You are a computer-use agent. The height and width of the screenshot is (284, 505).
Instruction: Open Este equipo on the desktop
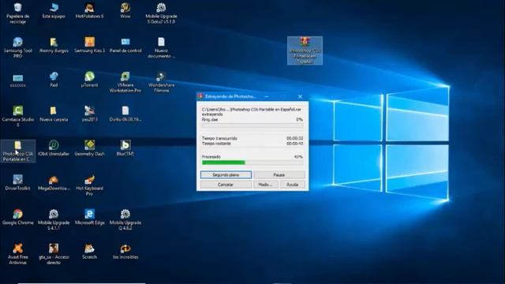point(54,10)
